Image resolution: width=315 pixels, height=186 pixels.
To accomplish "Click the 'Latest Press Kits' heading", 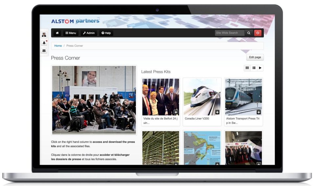I will click(156, 72).
